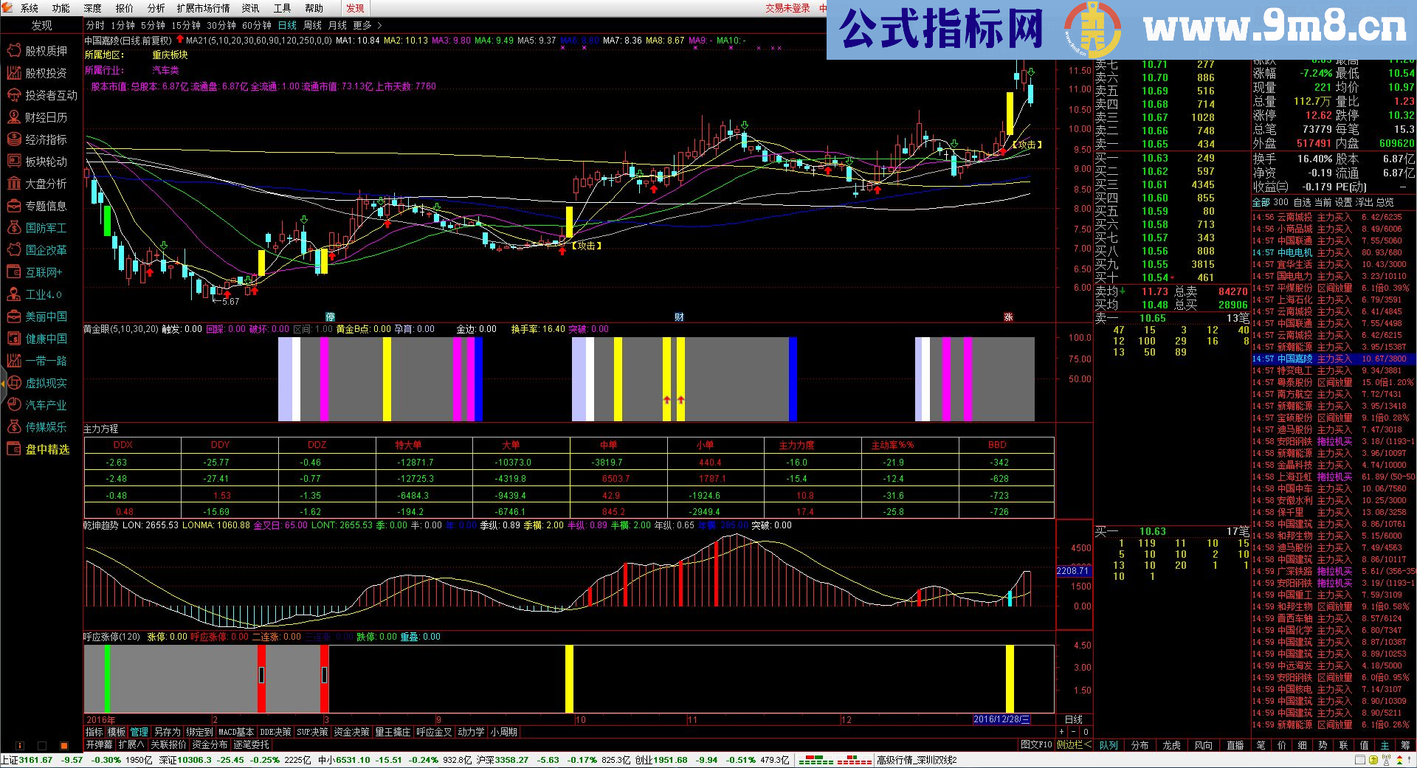Open the 设置 link in trade list header

pyautogui.click(x=1343, y=202)
